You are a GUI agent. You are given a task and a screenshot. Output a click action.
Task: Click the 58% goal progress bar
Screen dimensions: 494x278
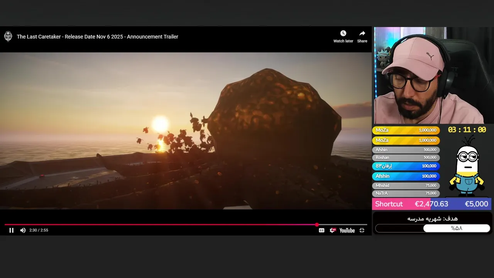[x=433, y=228]
